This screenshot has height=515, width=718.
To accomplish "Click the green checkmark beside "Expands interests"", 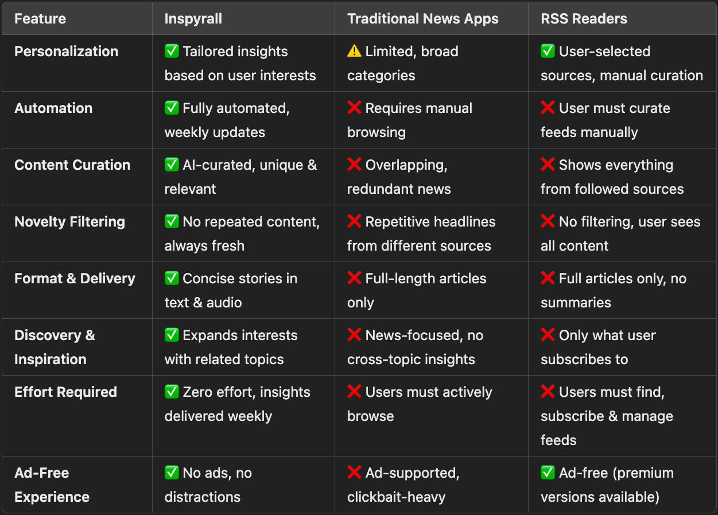I will click(172, 335).
